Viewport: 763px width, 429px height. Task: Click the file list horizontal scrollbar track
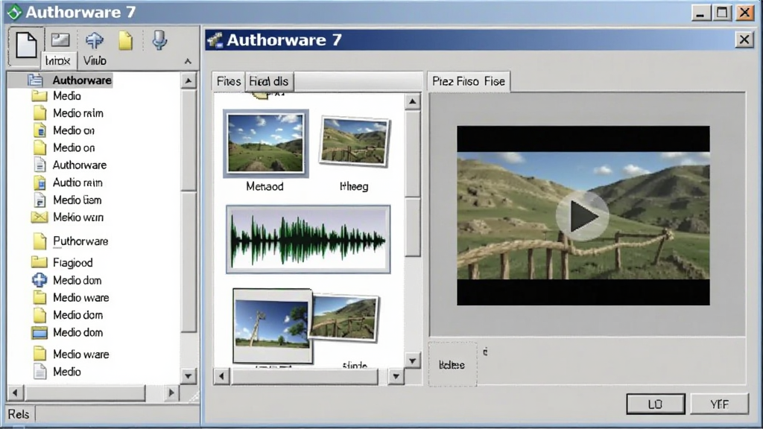[304, 376]
